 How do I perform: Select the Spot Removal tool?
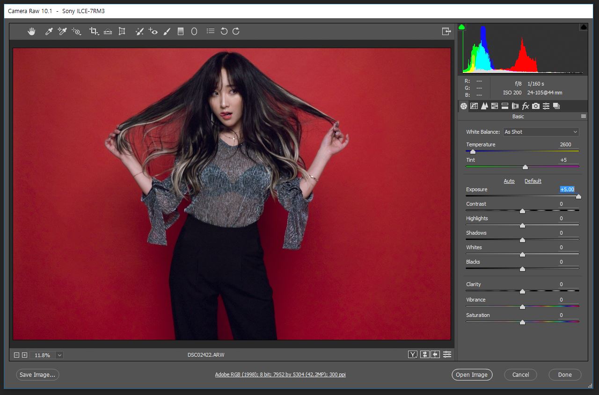pos(139,31)
